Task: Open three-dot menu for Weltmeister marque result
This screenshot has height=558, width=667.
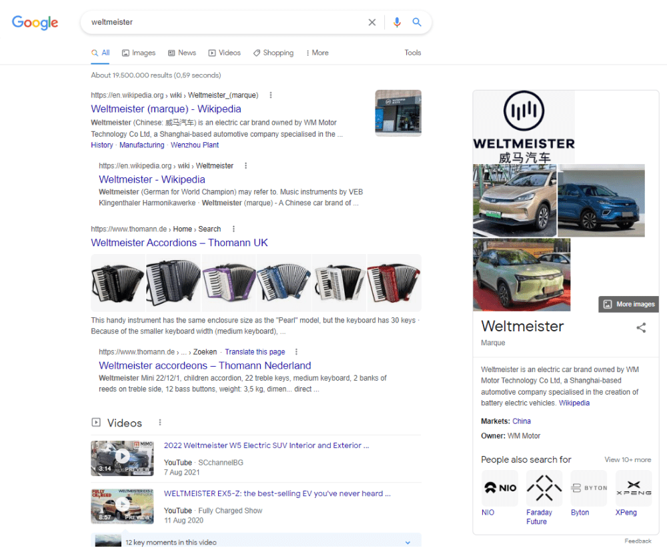Action: pyautogui.click(x=270, y=95)
